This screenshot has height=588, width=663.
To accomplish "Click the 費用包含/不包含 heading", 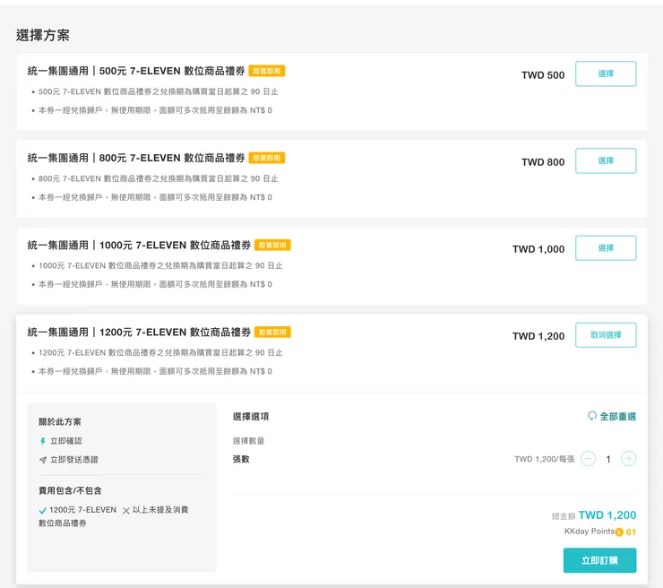I will tap(70, 490).
